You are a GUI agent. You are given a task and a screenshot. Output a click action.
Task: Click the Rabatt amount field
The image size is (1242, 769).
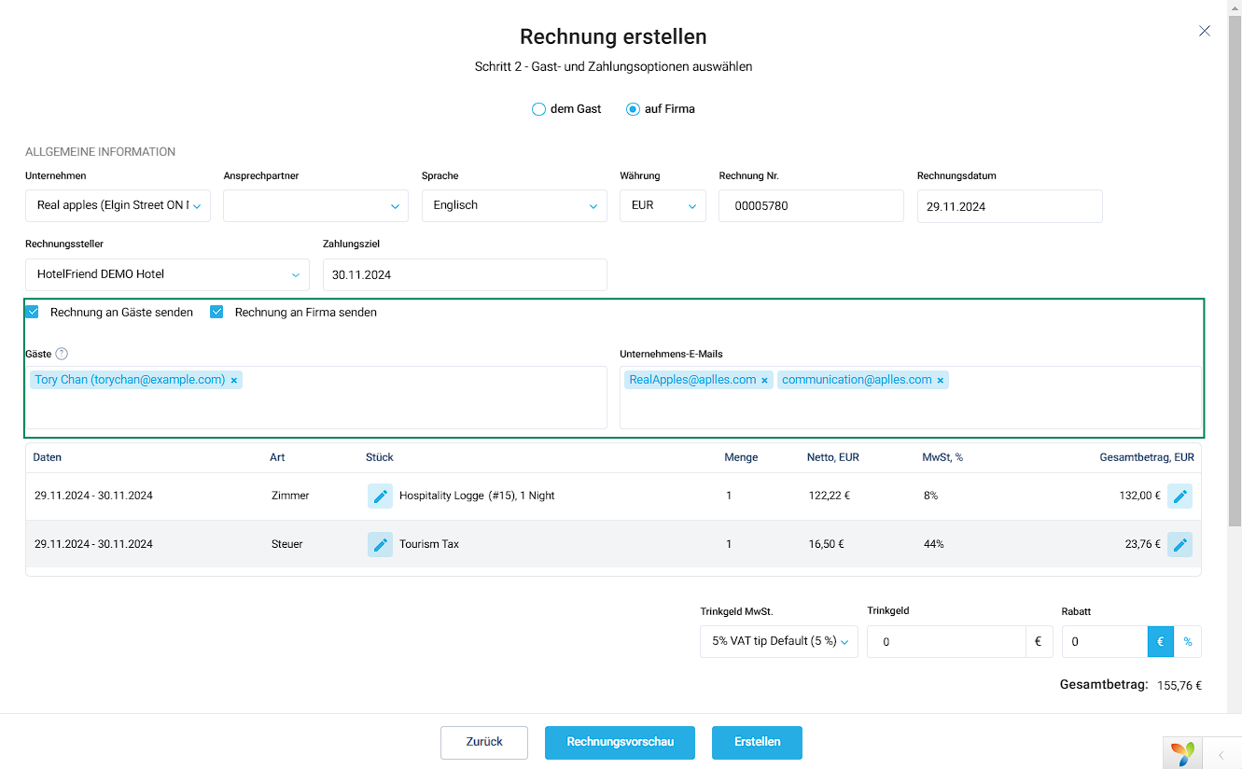(x=1105, y=641)
